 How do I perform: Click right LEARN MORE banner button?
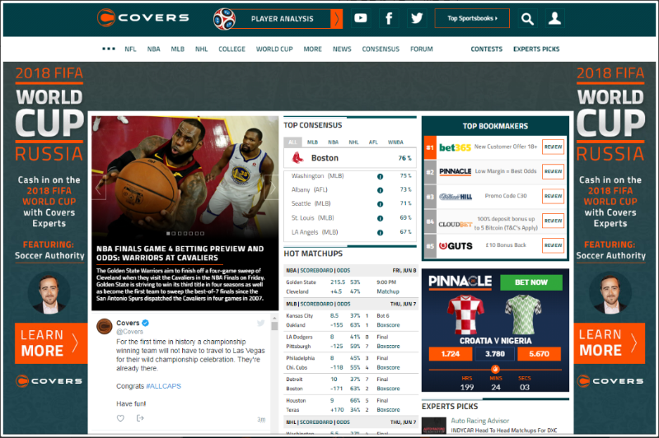tap(610, 343)
